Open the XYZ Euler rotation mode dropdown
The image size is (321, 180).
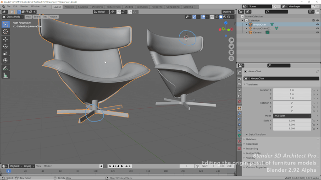coord(292,116)
